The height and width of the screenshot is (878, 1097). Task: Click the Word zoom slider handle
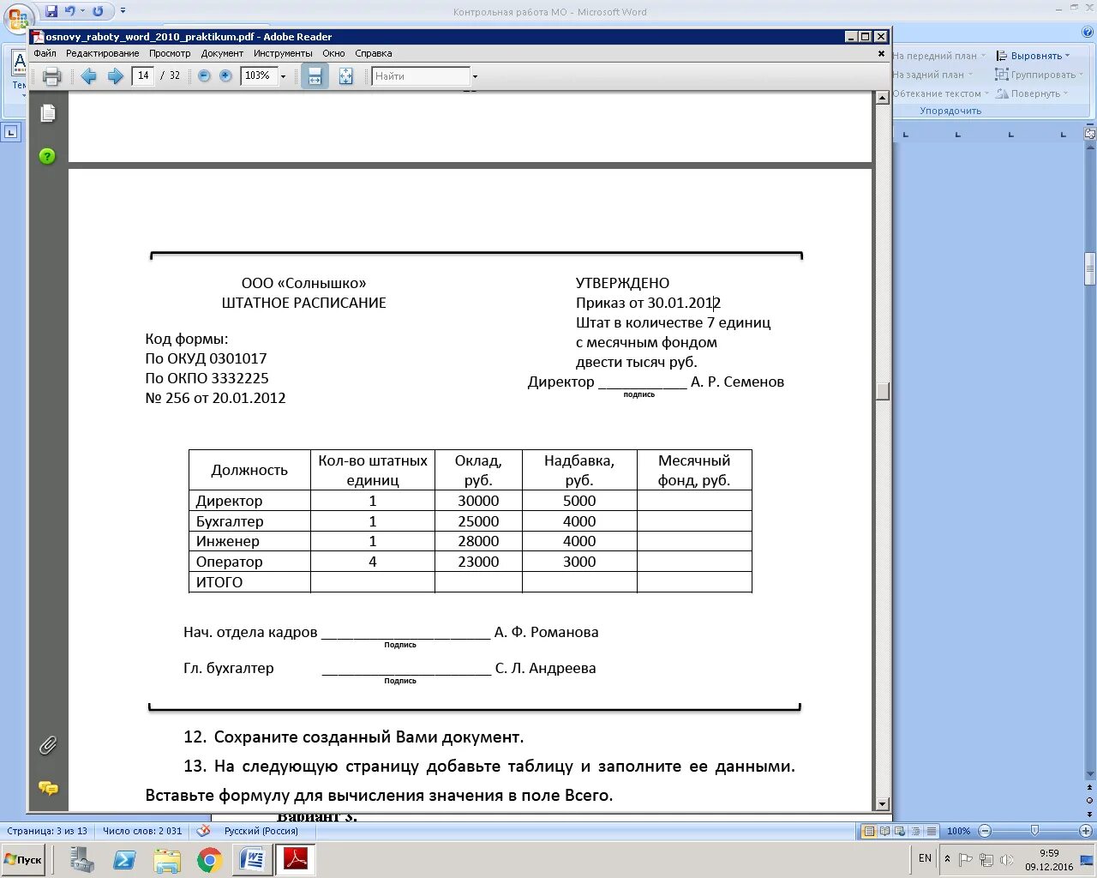click(x=1034, y=831)
